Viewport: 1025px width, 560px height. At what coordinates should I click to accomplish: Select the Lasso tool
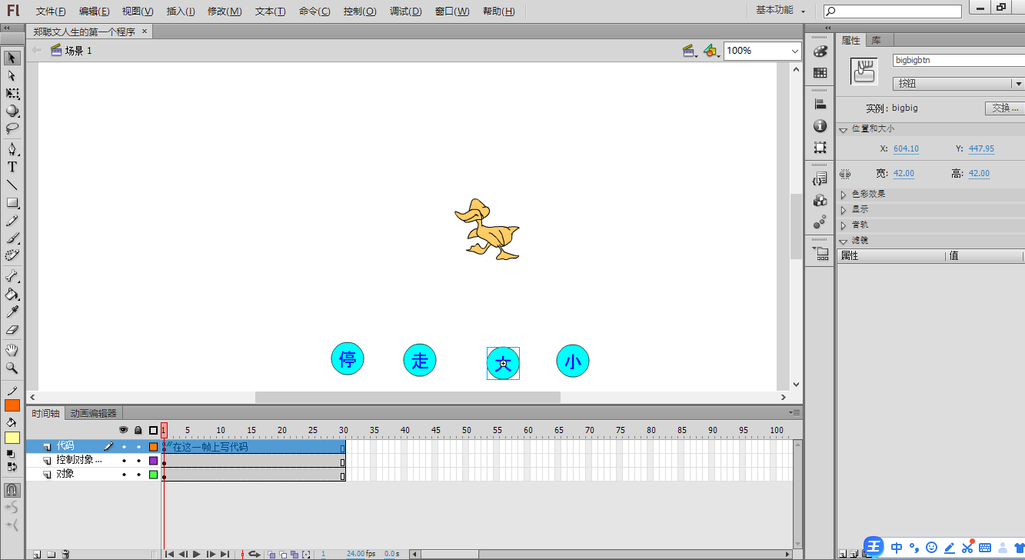12,128
